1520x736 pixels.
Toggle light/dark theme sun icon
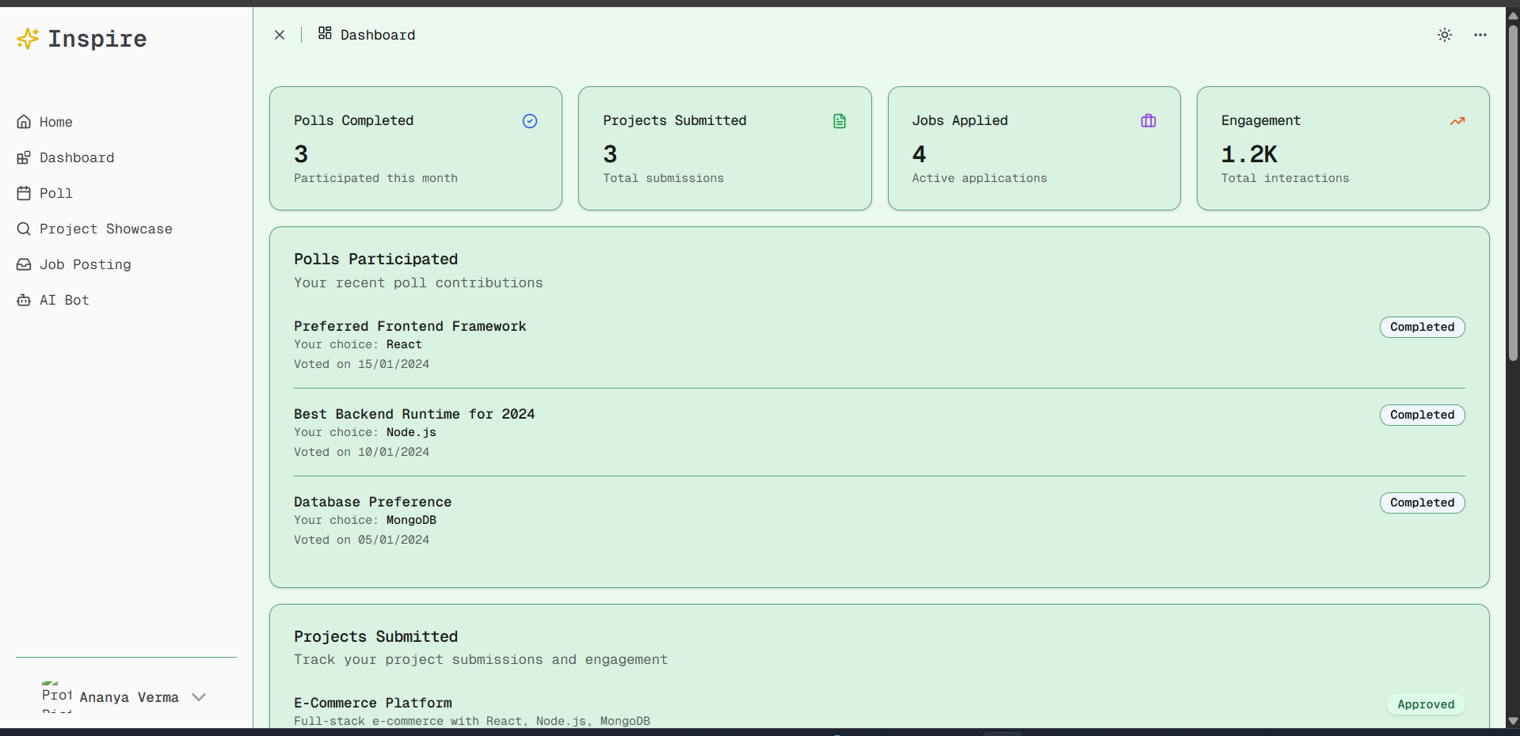1445,35
